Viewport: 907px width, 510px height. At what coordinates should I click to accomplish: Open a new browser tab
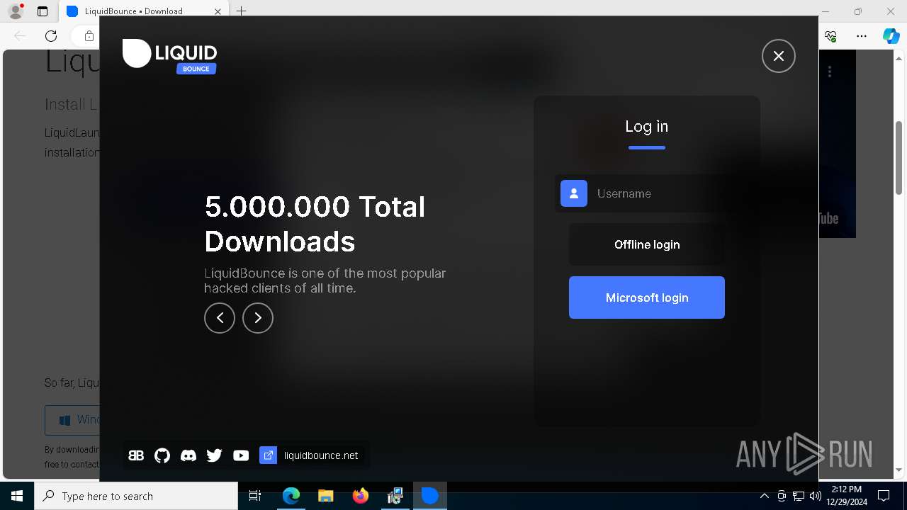241,11
